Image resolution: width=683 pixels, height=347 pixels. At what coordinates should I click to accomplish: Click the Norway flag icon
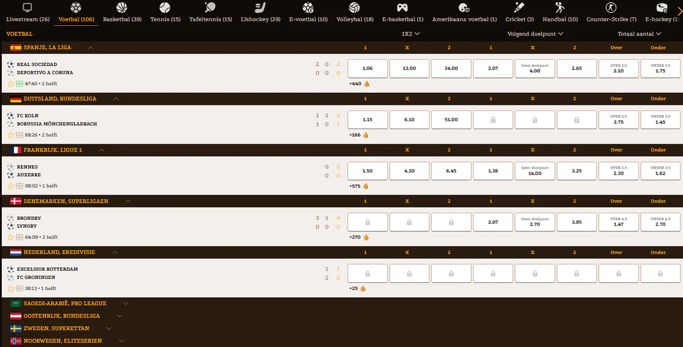click(x=15, y=341)
